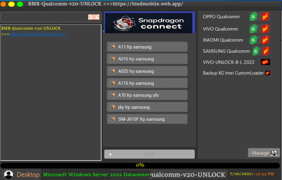Open the OPPO Qualcomm section
Viewport: 282px width, 180px height.
pos(221,17)
